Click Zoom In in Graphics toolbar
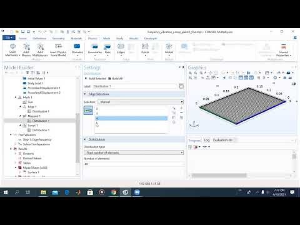This screenshot has height=225, width=300. [x=190, y=73]
